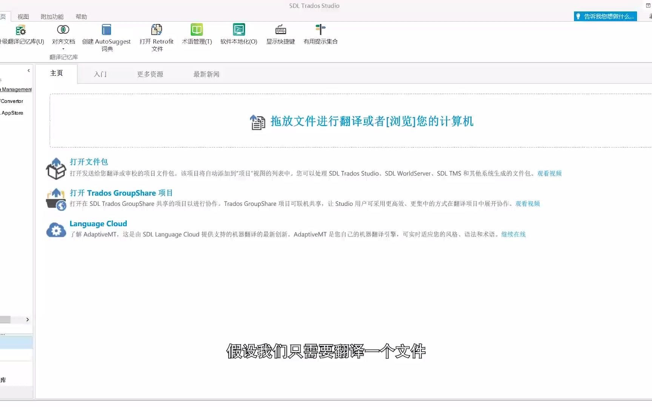Click the Language Cloud gear-cloud icon
This screenshot has width=652, height=407.
pos(56,230)
